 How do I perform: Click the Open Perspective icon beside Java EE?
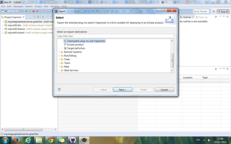214,12
